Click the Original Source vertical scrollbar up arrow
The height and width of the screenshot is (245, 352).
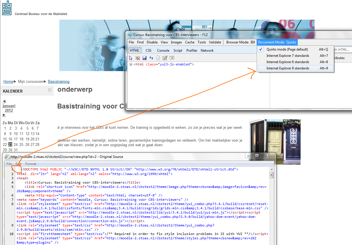[272, 170]
